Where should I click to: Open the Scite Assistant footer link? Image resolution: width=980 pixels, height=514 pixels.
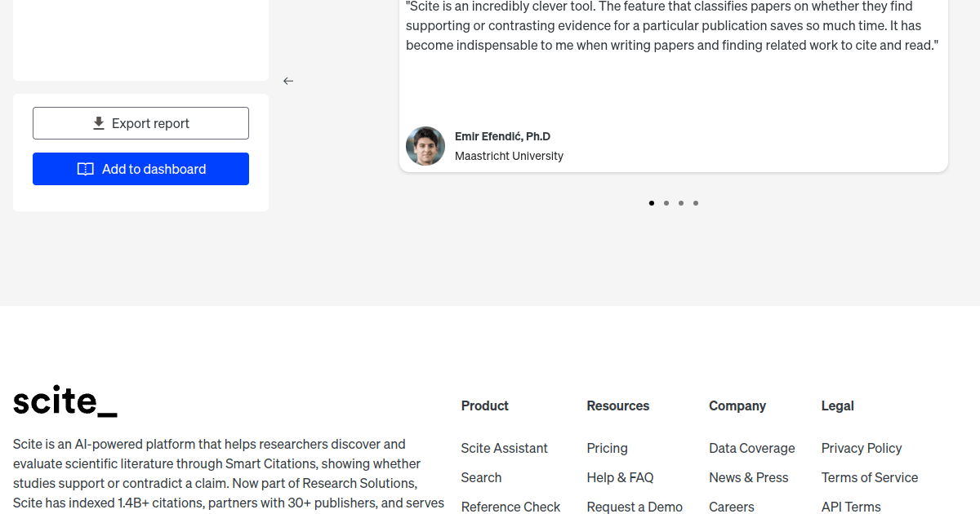tap(504, 448)
